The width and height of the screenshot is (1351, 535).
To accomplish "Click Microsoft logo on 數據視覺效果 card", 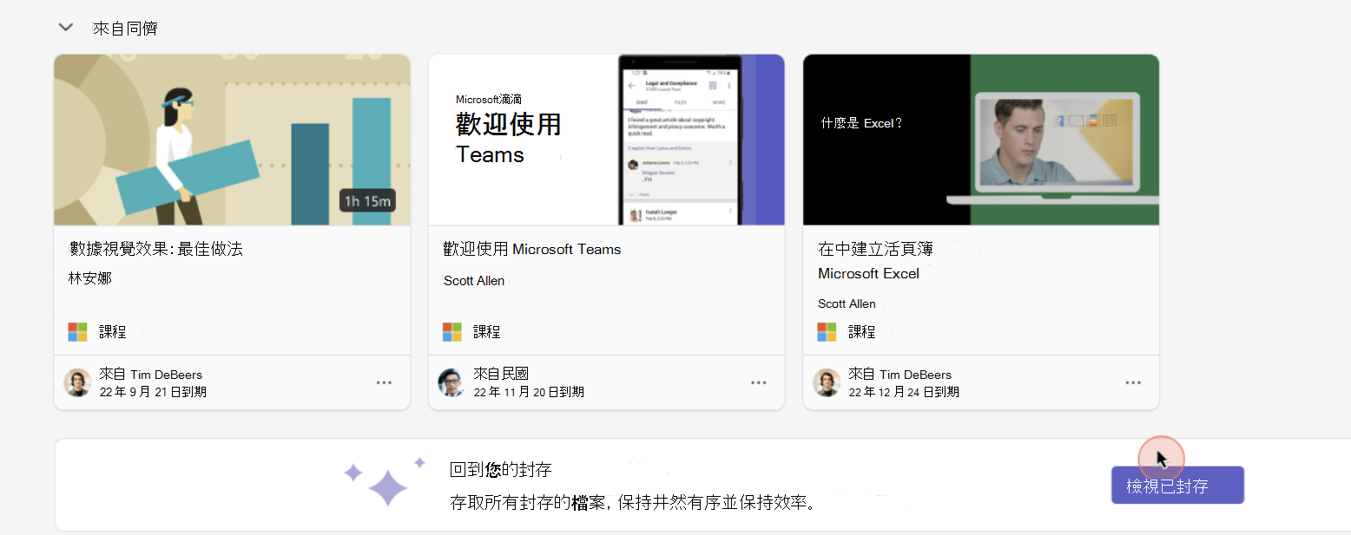I will coord(78,332).
